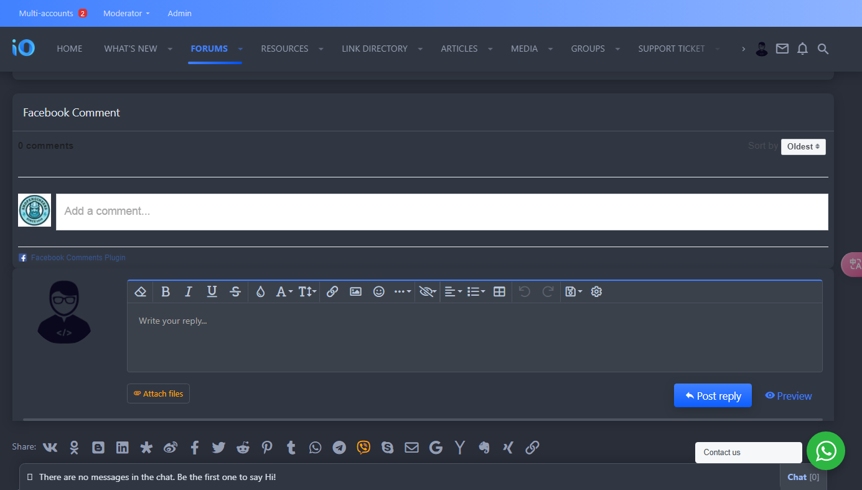This screenshot has height=490, width=862.
Task: Copy thread link chain icon
Action: pos(532,447)
